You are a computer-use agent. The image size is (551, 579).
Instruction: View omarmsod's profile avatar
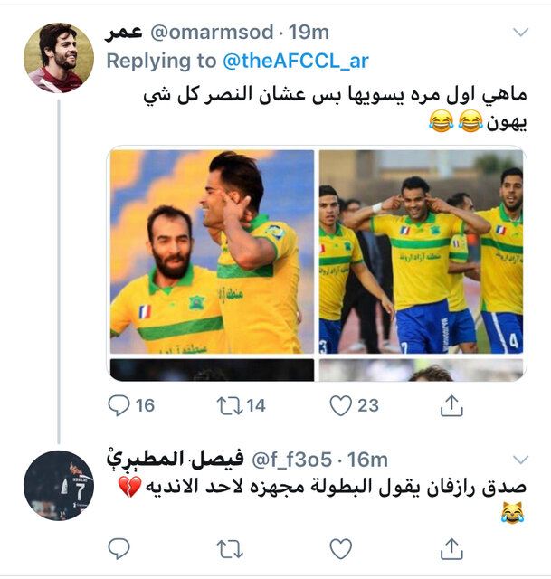tap(59, 59)
